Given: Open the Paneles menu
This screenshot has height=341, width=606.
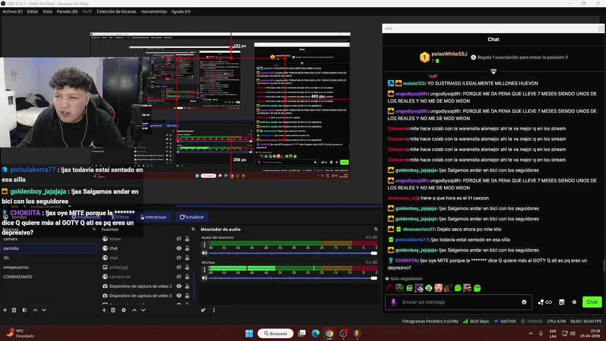Looking at the screenshot, I should (x=67, y=11).
